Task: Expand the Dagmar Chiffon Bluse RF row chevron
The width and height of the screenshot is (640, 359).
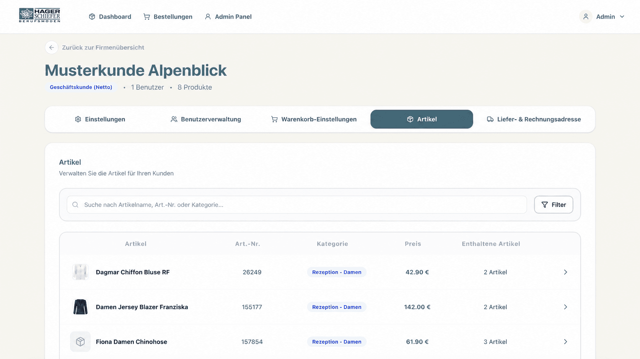Action: pyautogui.click(x=565, y=272)
